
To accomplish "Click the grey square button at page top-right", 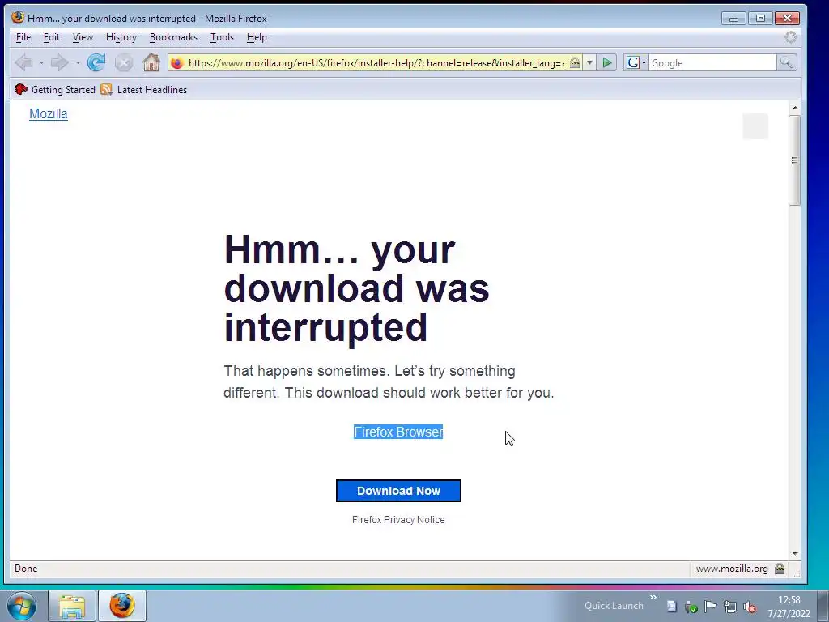I will tap(755, 126).
